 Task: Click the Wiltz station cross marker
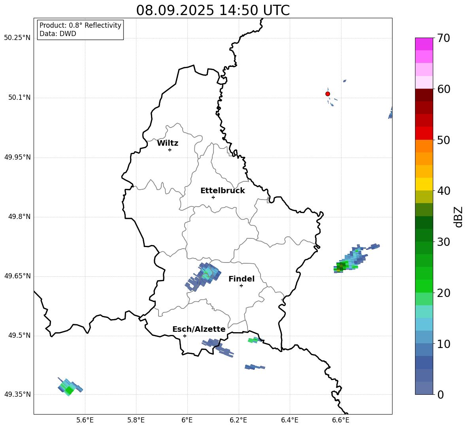(x=170, y=150)
